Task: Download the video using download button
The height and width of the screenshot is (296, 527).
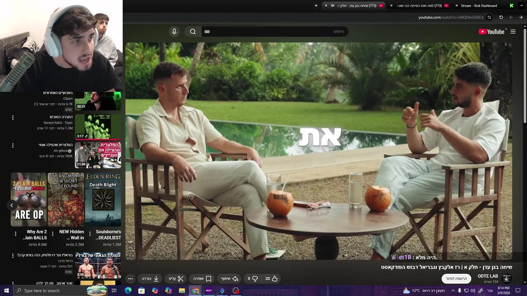Action: pyautogui.click(x=150, y=279)
